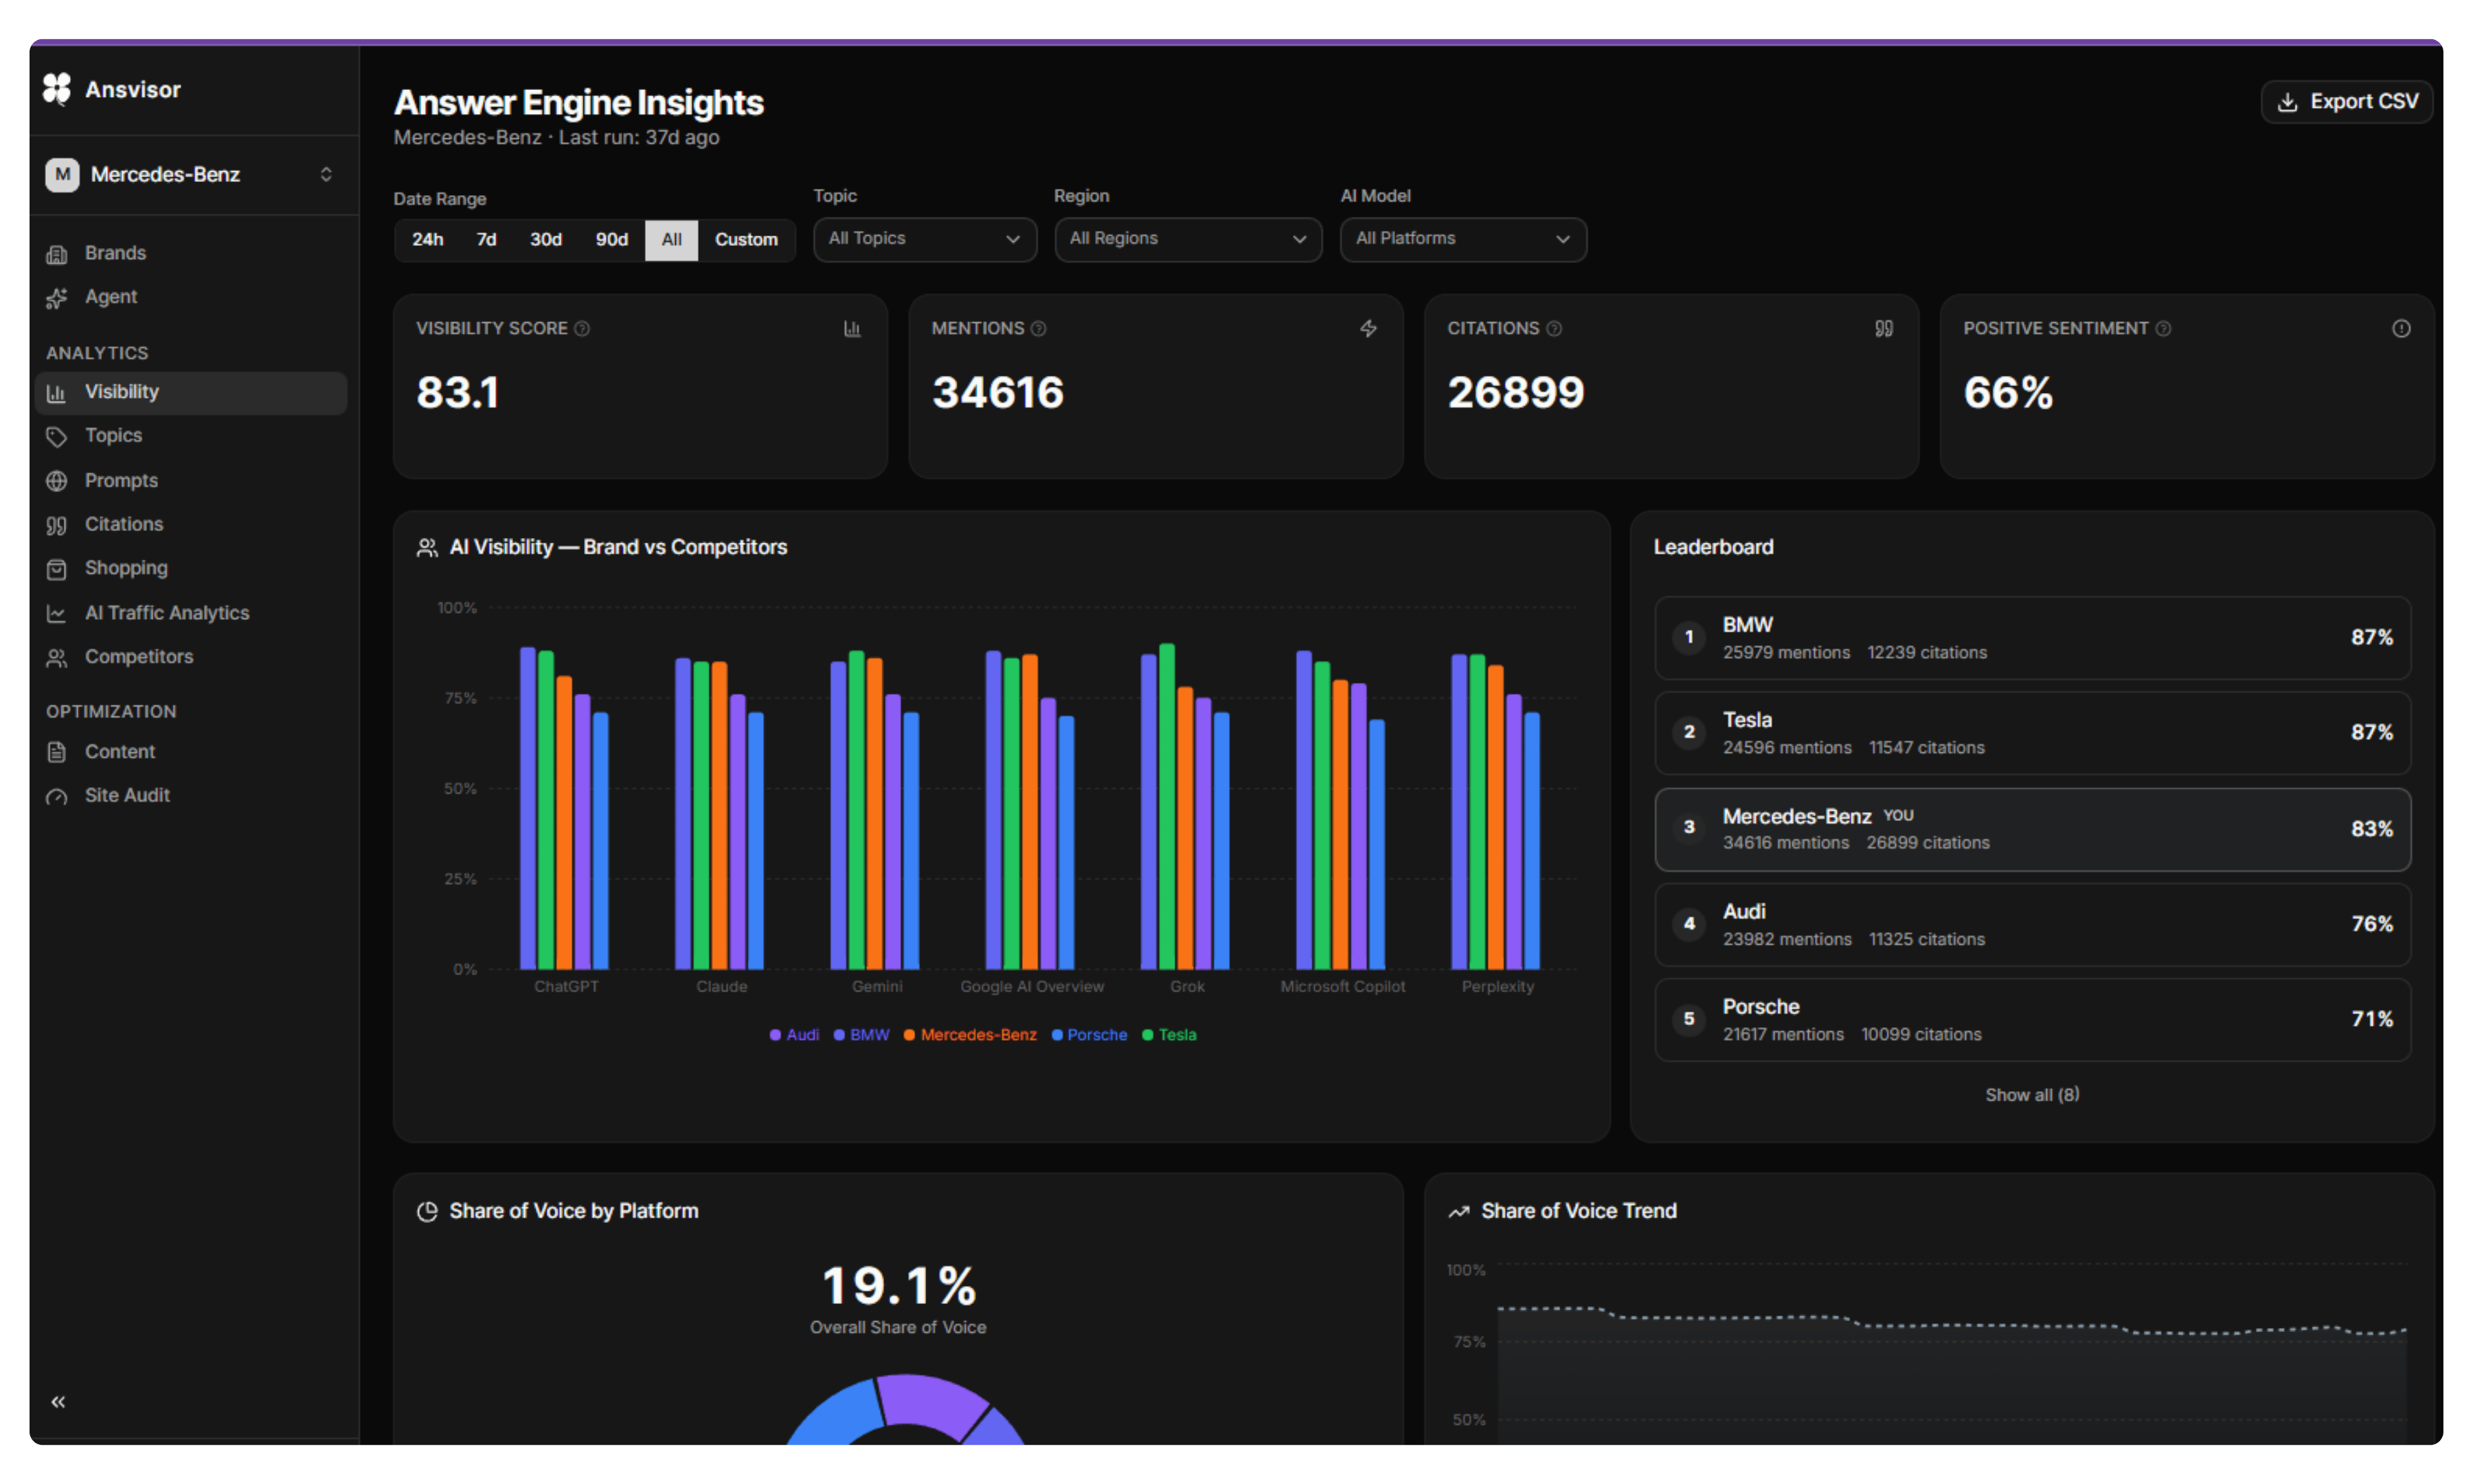Open the Prompts analytics page
This screenshot has height=1484, width=2473.
click(x=190, y=481)
